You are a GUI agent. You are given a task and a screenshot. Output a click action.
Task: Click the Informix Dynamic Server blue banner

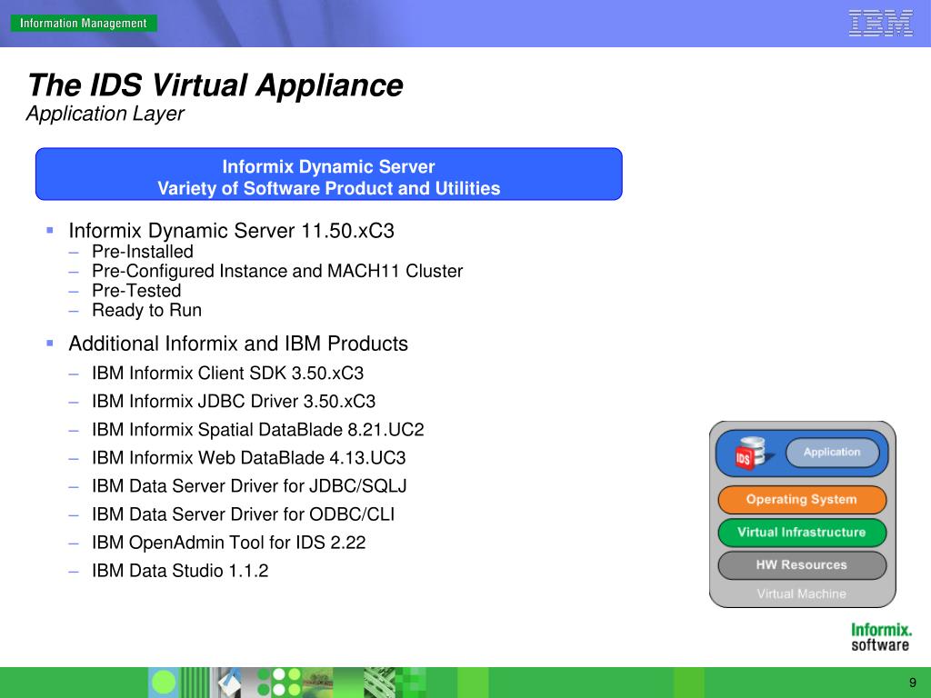pos(329,174)
